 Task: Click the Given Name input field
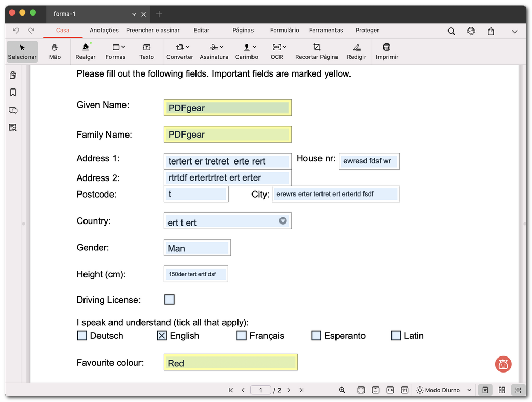click(228, 108)
